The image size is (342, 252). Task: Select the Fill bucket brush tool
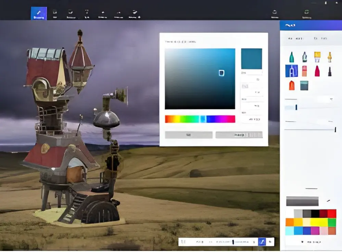point(305,86)
